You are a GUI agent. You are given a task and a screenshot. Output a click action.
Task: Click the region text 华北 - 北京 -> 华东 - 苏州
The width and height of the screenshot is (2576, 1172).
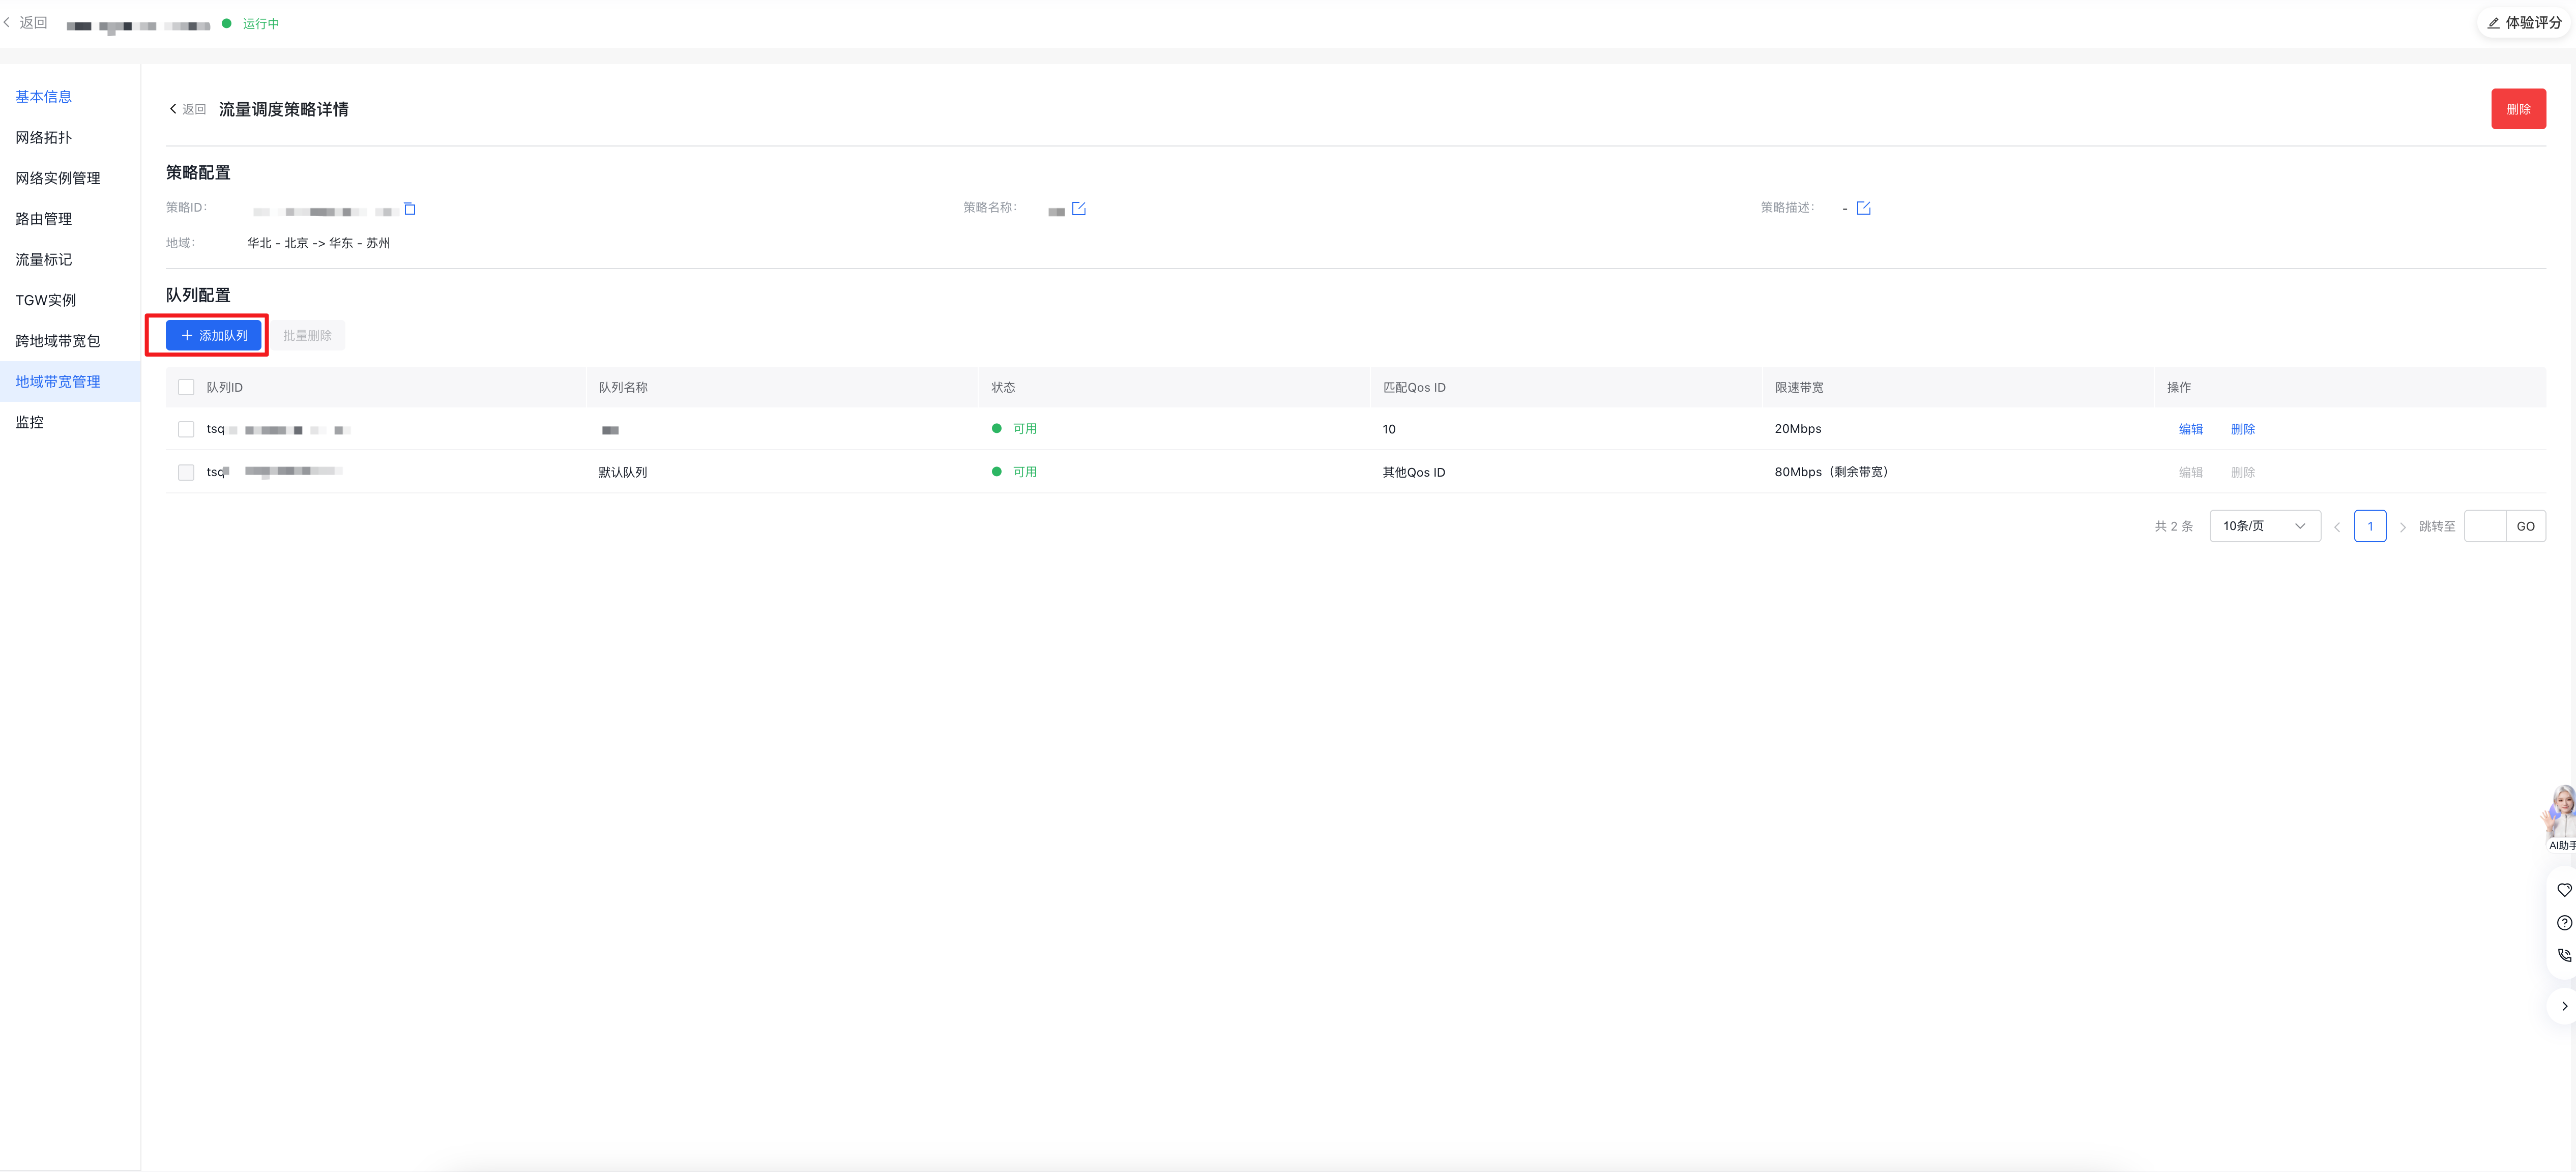tap(319, 243)
